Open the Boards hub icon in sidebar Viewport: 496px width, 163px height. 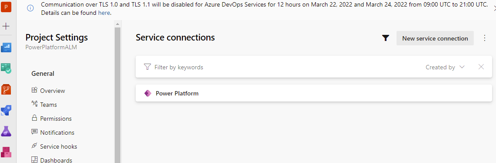click(6, 68)
